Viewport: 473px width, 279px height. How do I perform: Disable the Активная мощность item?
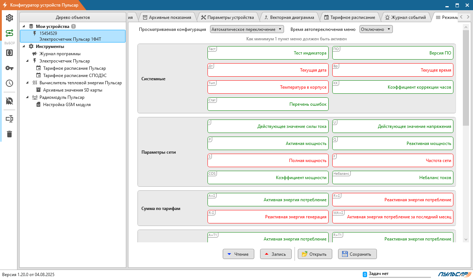[x=268, y=143]
